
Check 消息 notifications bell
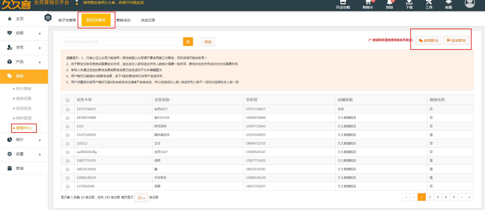389,5
